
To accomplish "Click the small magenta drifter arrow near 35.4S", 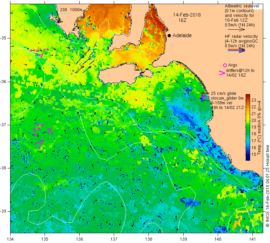I will point(40,55).
